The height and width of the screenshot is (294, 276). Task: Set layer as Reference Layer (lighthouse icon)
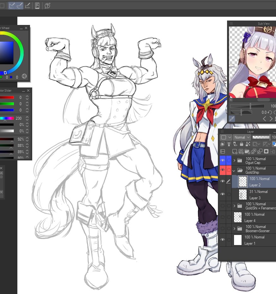229,144
